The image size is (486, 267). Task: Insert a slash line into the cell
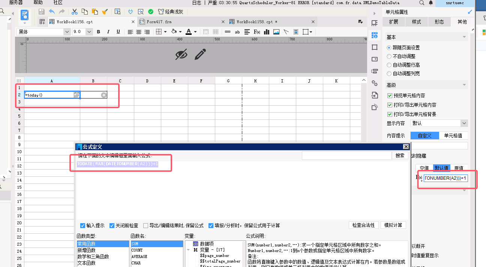pos(286,32)
